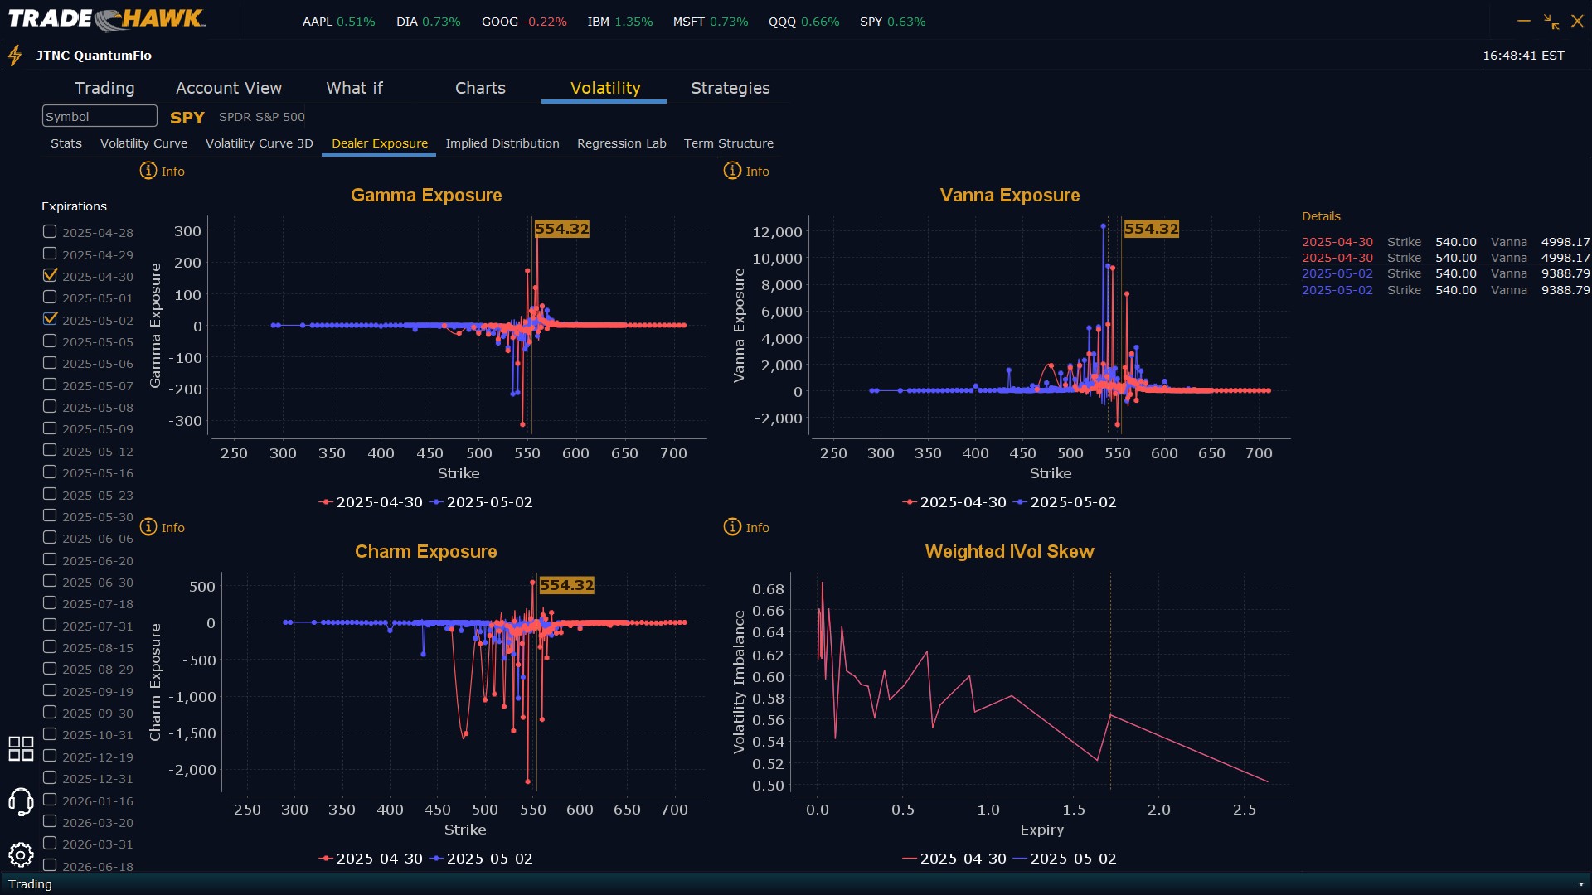Click the headset support icon
The width and height of the screenshot is (1592, 895).
[x=21, y=801]
